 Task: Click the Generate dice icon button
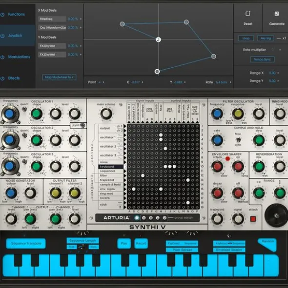[x=277, y=14]
